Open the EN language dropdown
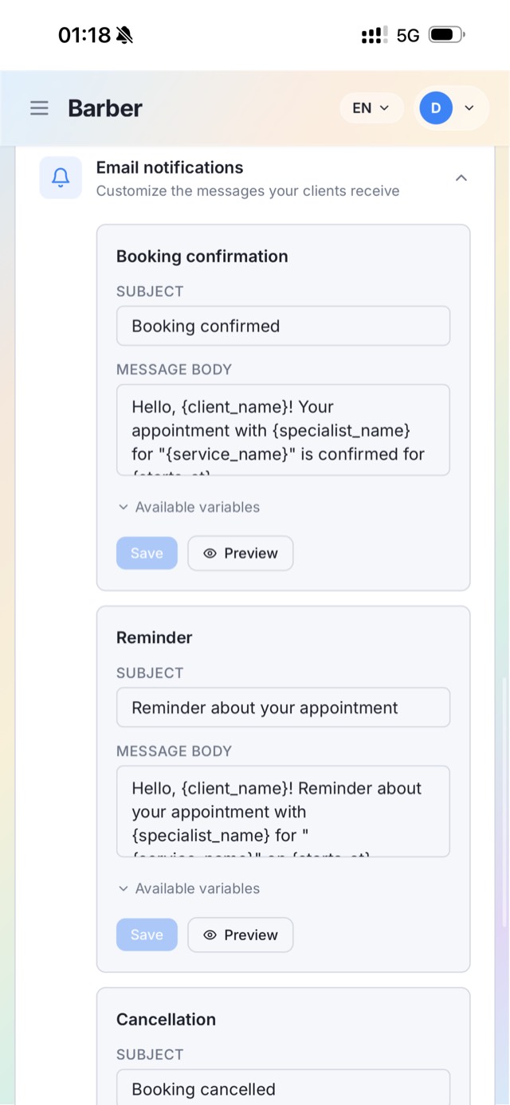This screenshot has height=1105, width=510. [371, 108]
